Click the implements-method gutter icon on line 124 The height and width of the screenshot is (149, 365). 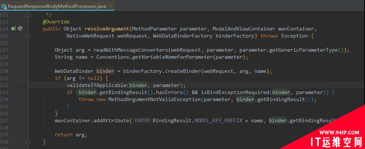(13, 29)
